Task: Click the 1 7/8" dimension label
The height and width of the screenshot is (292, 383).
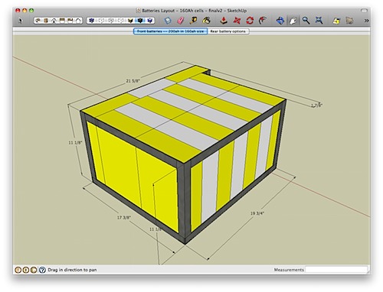Action: [x=316, y=105]
